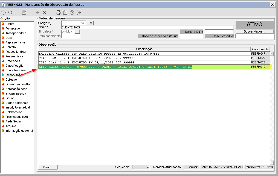Image resolution: width=278 pixels, height=176 pixels.
Task: Open Solicitação cons. option
Action: click(x=17, y=89)
